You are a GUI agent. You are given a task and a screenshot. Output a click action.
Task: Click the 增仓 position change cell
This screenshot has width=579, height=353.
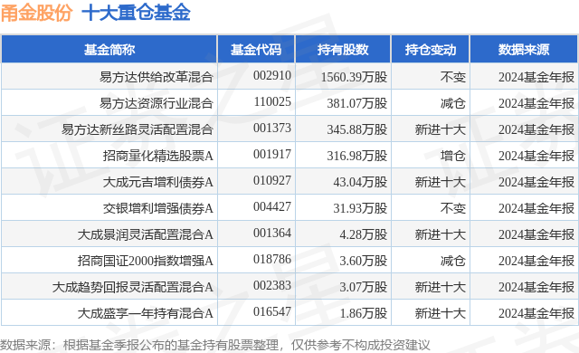tap(452, 156)
